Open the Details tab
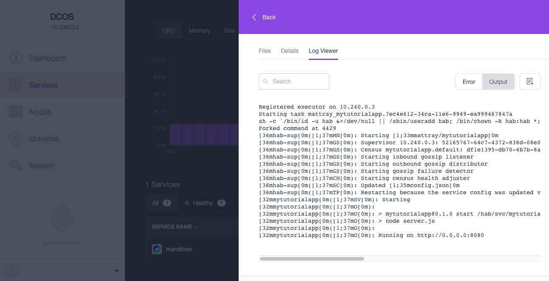 [289, 51]
